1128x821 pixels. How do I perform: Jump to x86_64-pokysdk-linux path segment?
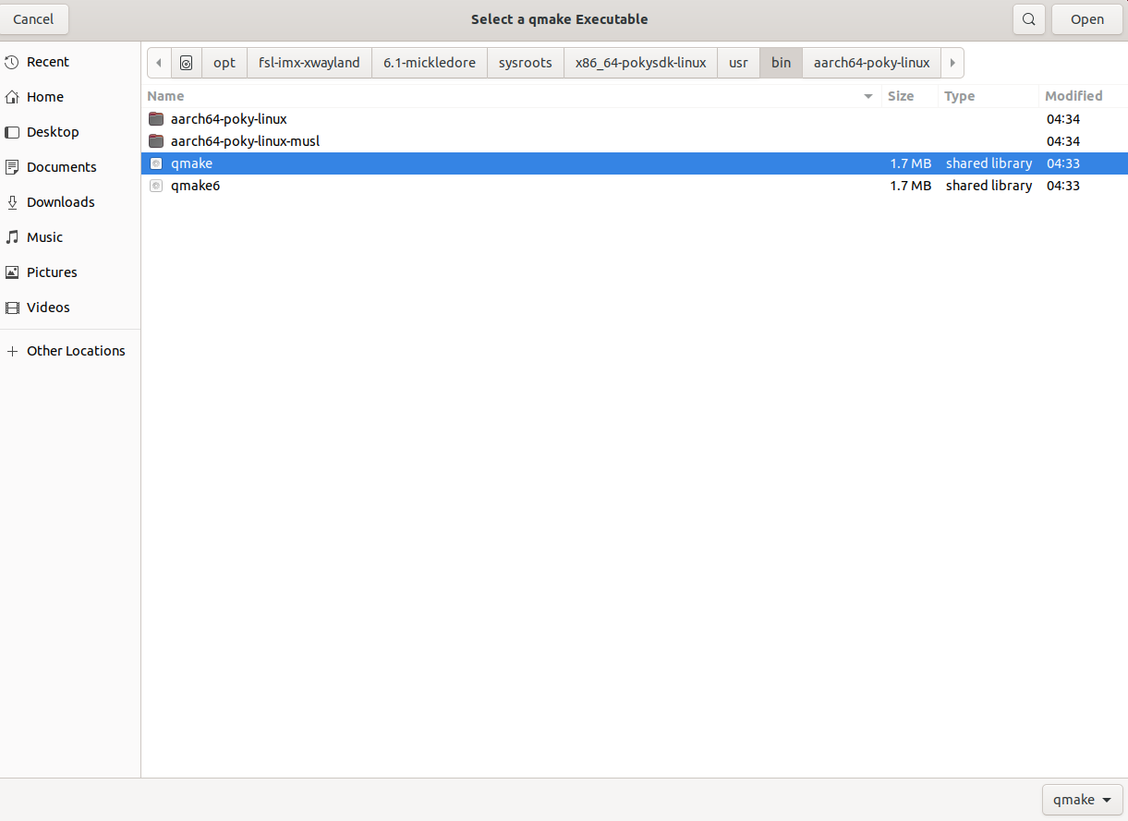(x=640, y=63)
